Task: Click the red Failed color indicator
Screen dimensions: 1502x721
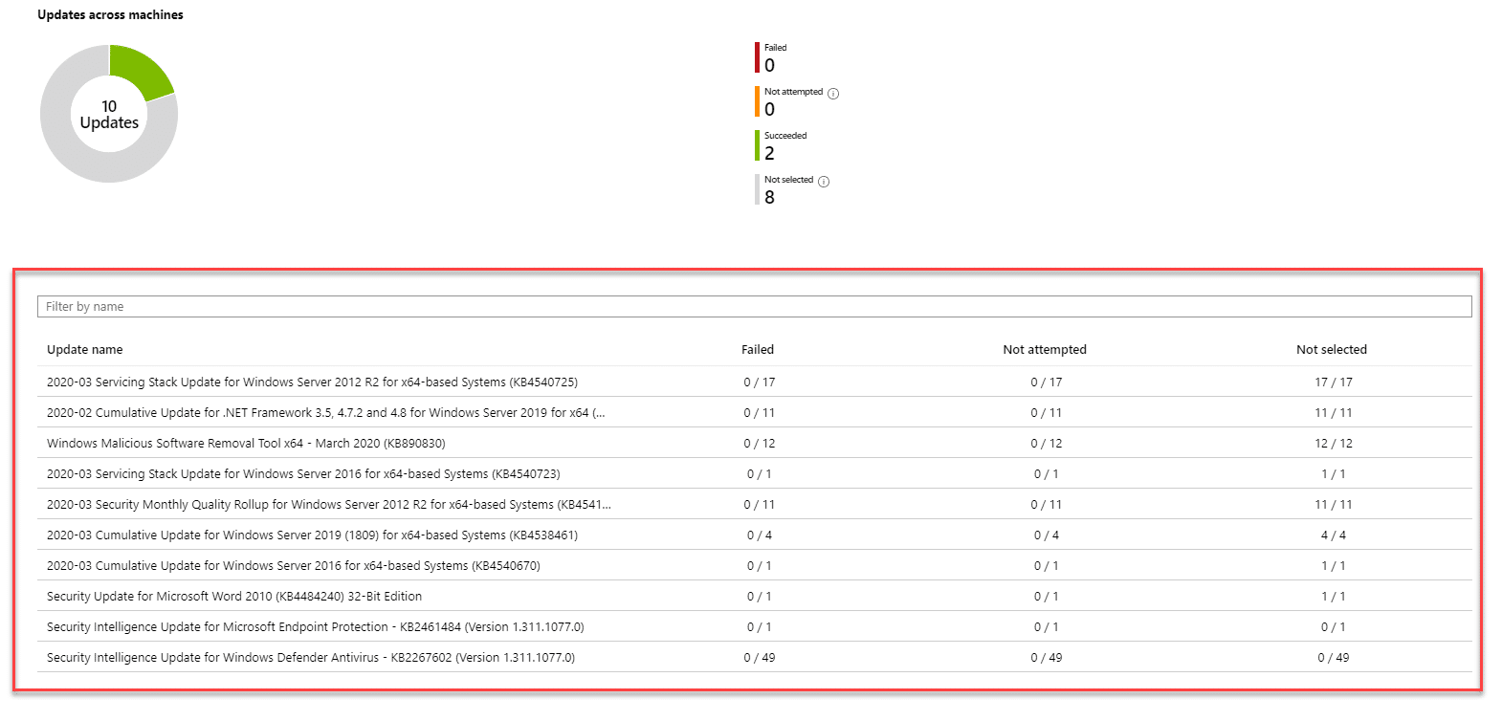Action: click(757, 57)
